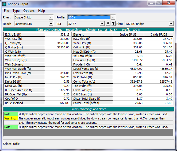Minimize the Bridge Output window

click(x=152, y=3)
